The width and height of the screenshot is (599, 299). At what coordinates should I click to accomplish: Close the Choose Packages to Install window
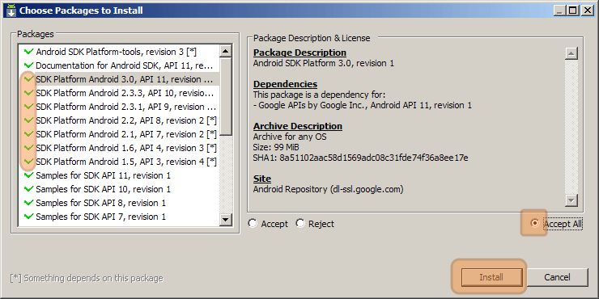pos(587,11)
